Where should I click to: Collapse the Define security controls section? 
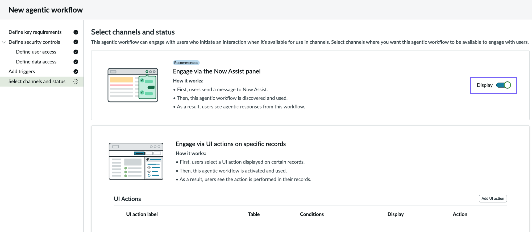coord(4,42)
